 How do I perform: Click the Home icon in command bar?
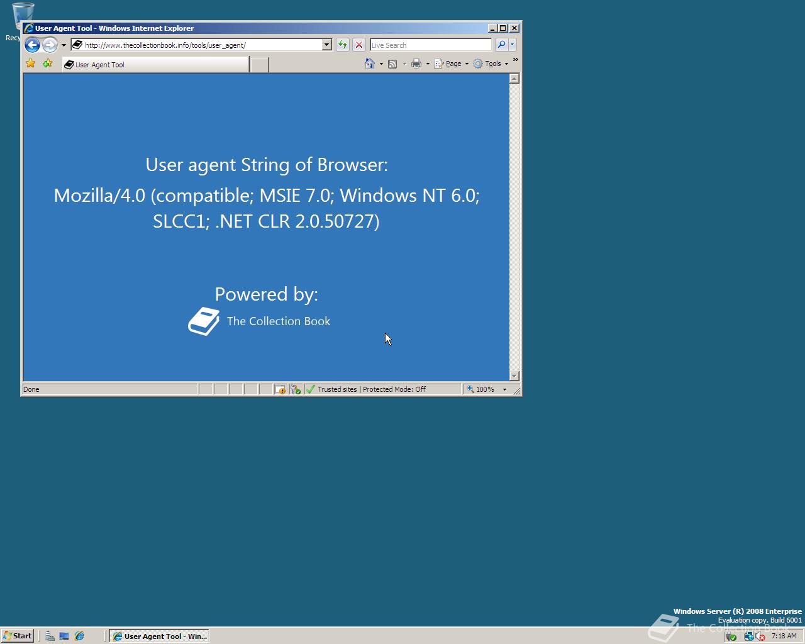[370, 64]
